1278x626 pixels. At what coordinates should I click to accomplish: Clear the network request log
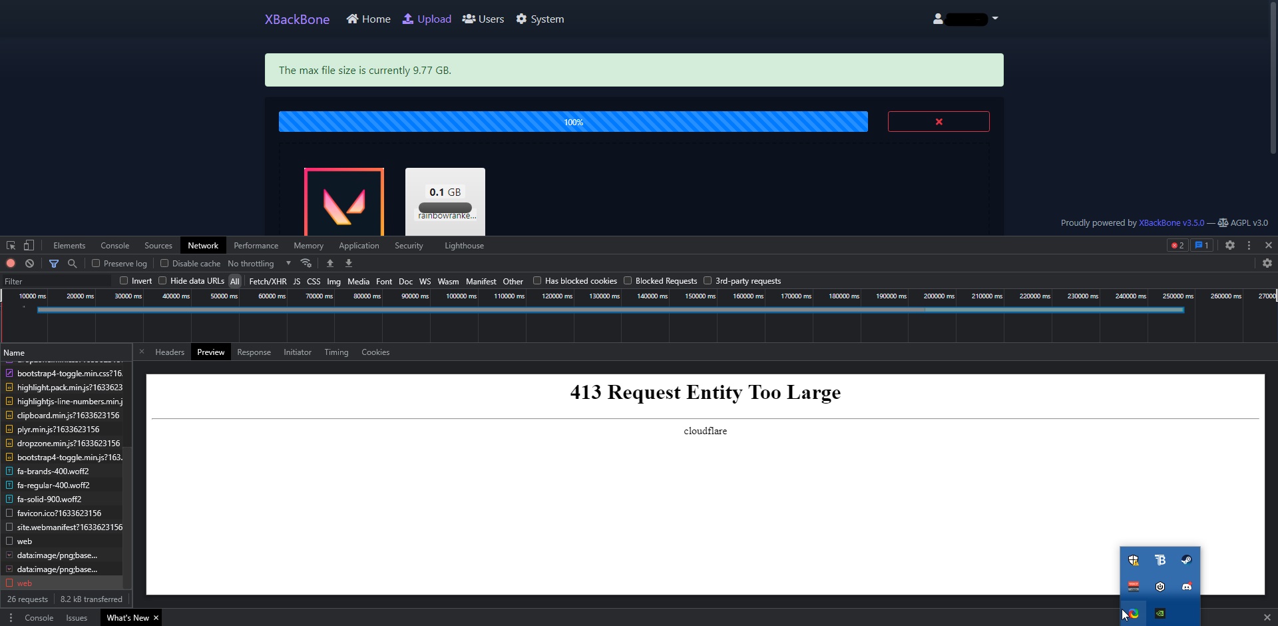(29, 263)
